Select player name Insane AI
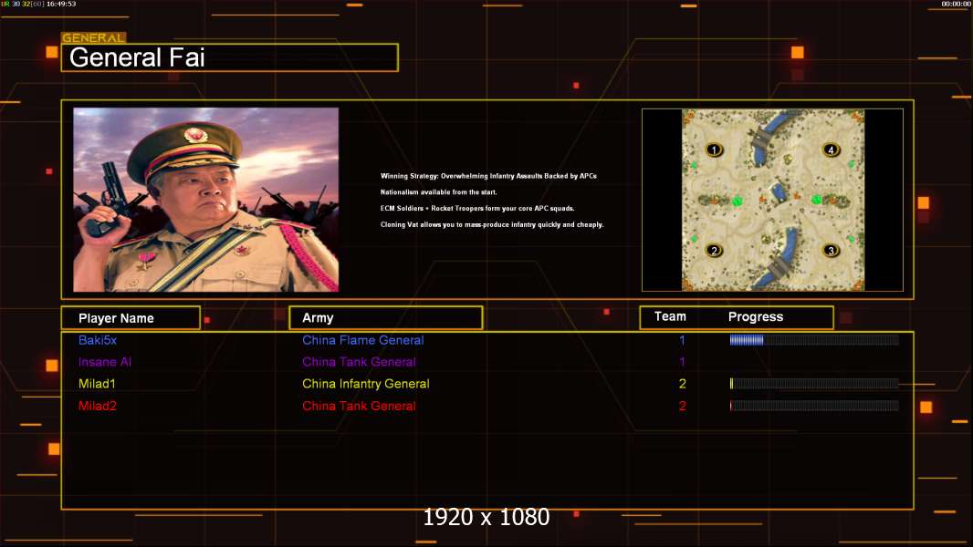Image resolution: width=973 pixels, height=547 pixels. coord(105,362)
